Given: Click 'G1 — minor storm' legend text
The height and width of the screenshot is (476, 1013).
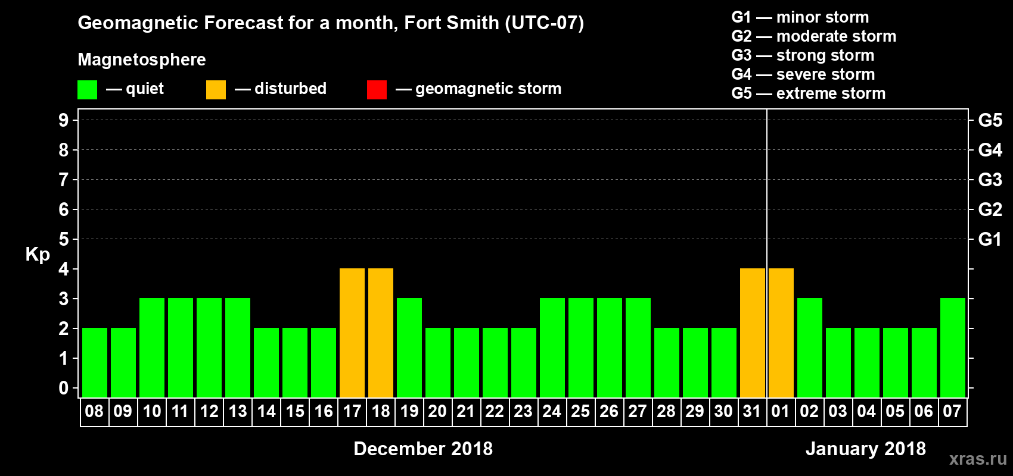Looking at the screenshot, I should pos(800,17).
